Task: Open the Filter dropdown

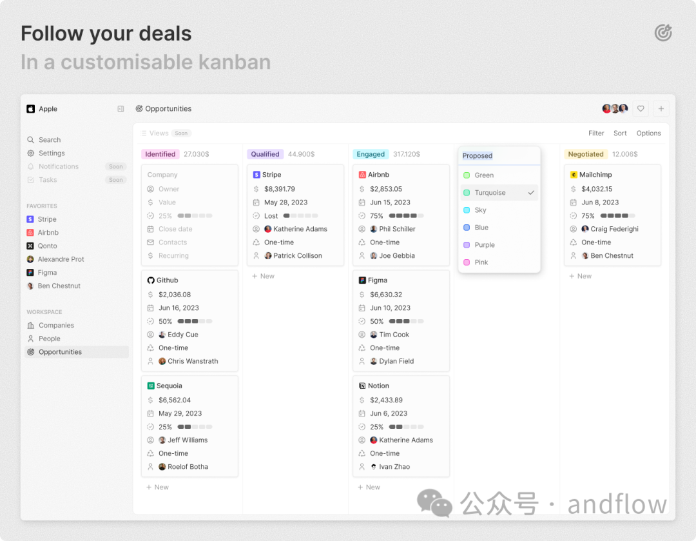Action: pos(596,133)
